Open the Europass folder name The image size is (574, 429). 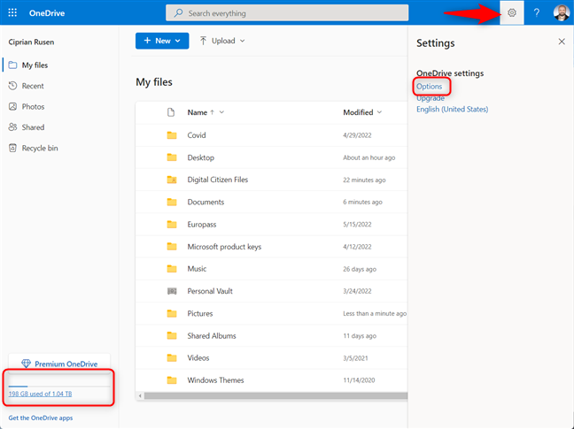(x=202, y=225)
